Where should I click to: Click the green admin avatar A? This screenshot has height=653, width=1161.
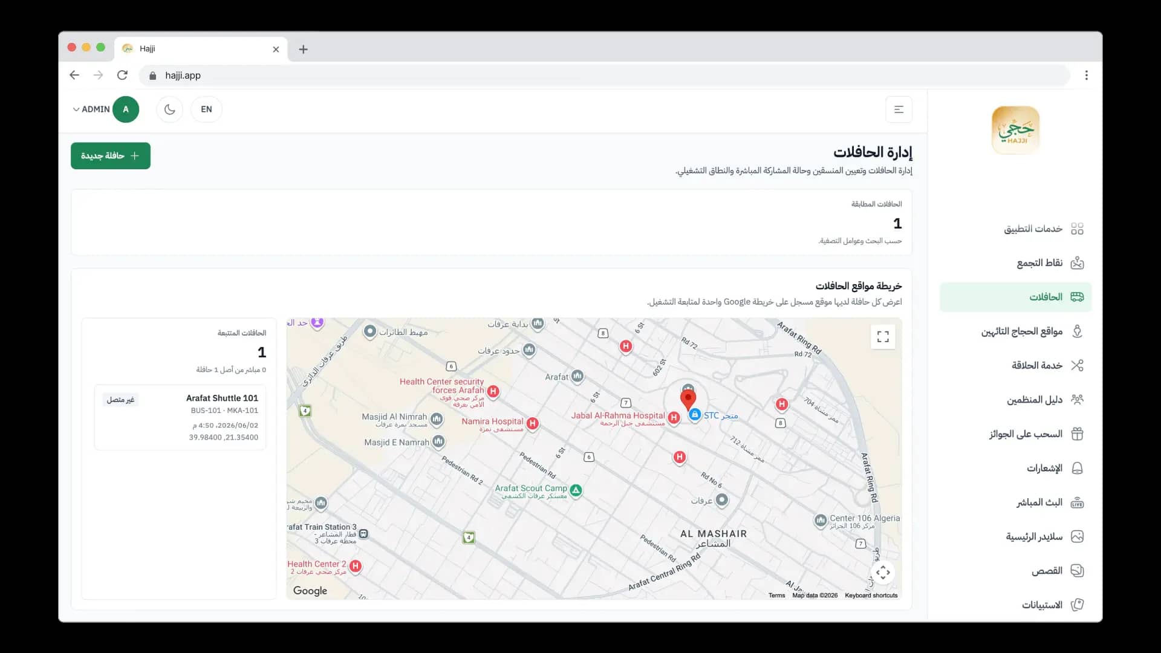click(126, 109)
